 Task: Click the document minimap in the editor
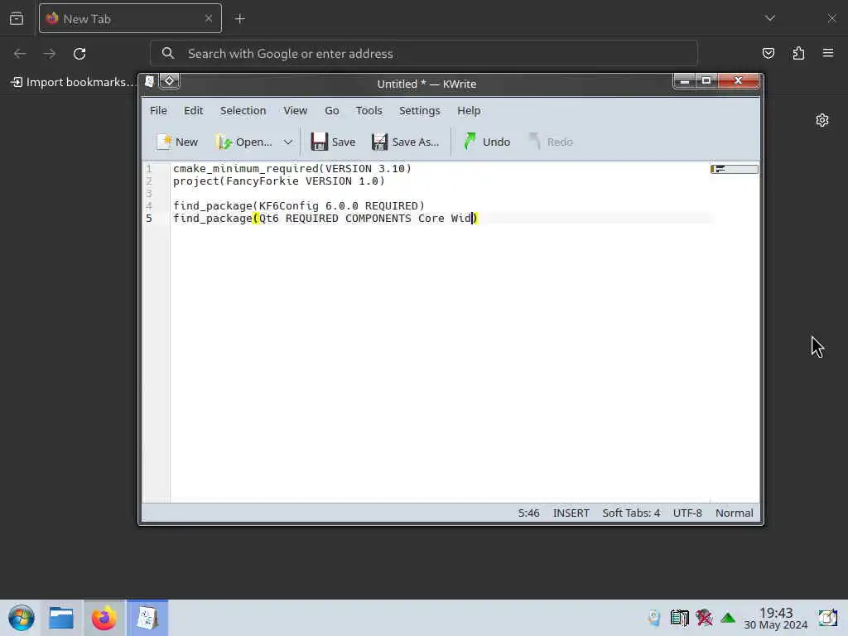734,169
